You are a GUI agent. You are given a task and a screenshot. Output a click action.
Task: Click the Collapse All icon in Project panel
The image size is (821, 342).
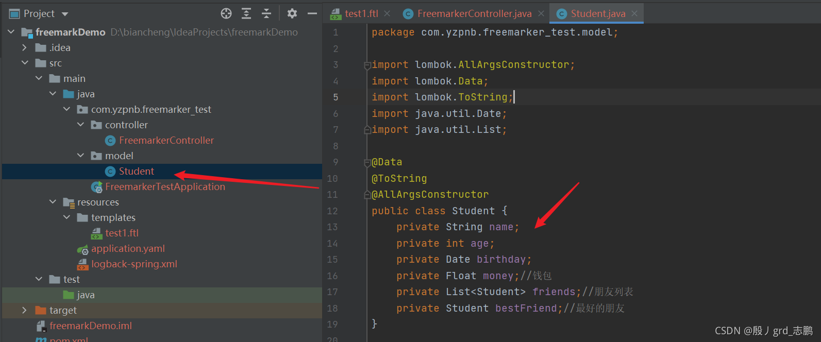[x=266, y=13]
